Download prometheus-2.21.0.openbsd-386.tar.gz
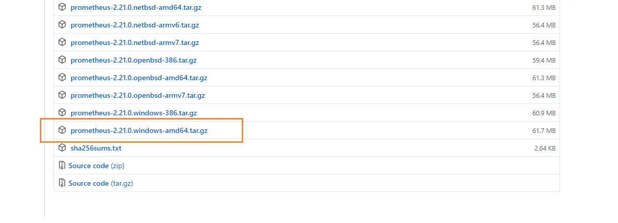The width and height of the screenshot is (618, 223). tap(134, 60)
